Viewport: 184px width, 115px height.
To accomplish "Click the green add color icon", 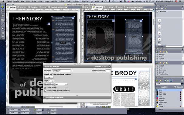I will pyautogui.click(x=157, y=81).
